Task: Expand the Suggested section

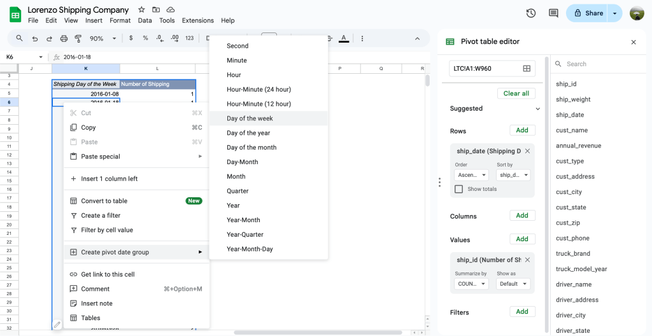Action: 537,109
